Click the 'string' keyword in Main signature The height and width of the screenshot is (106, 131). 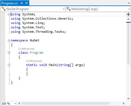click(64, 65)
